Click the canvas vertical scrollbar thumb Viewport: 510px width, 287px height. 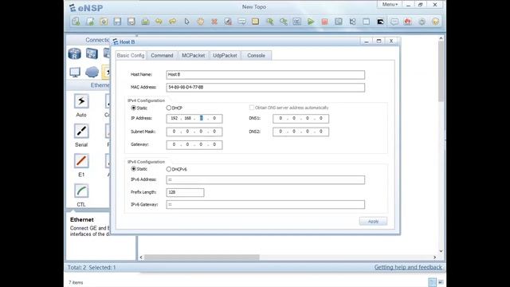click(x=441, y=71)
